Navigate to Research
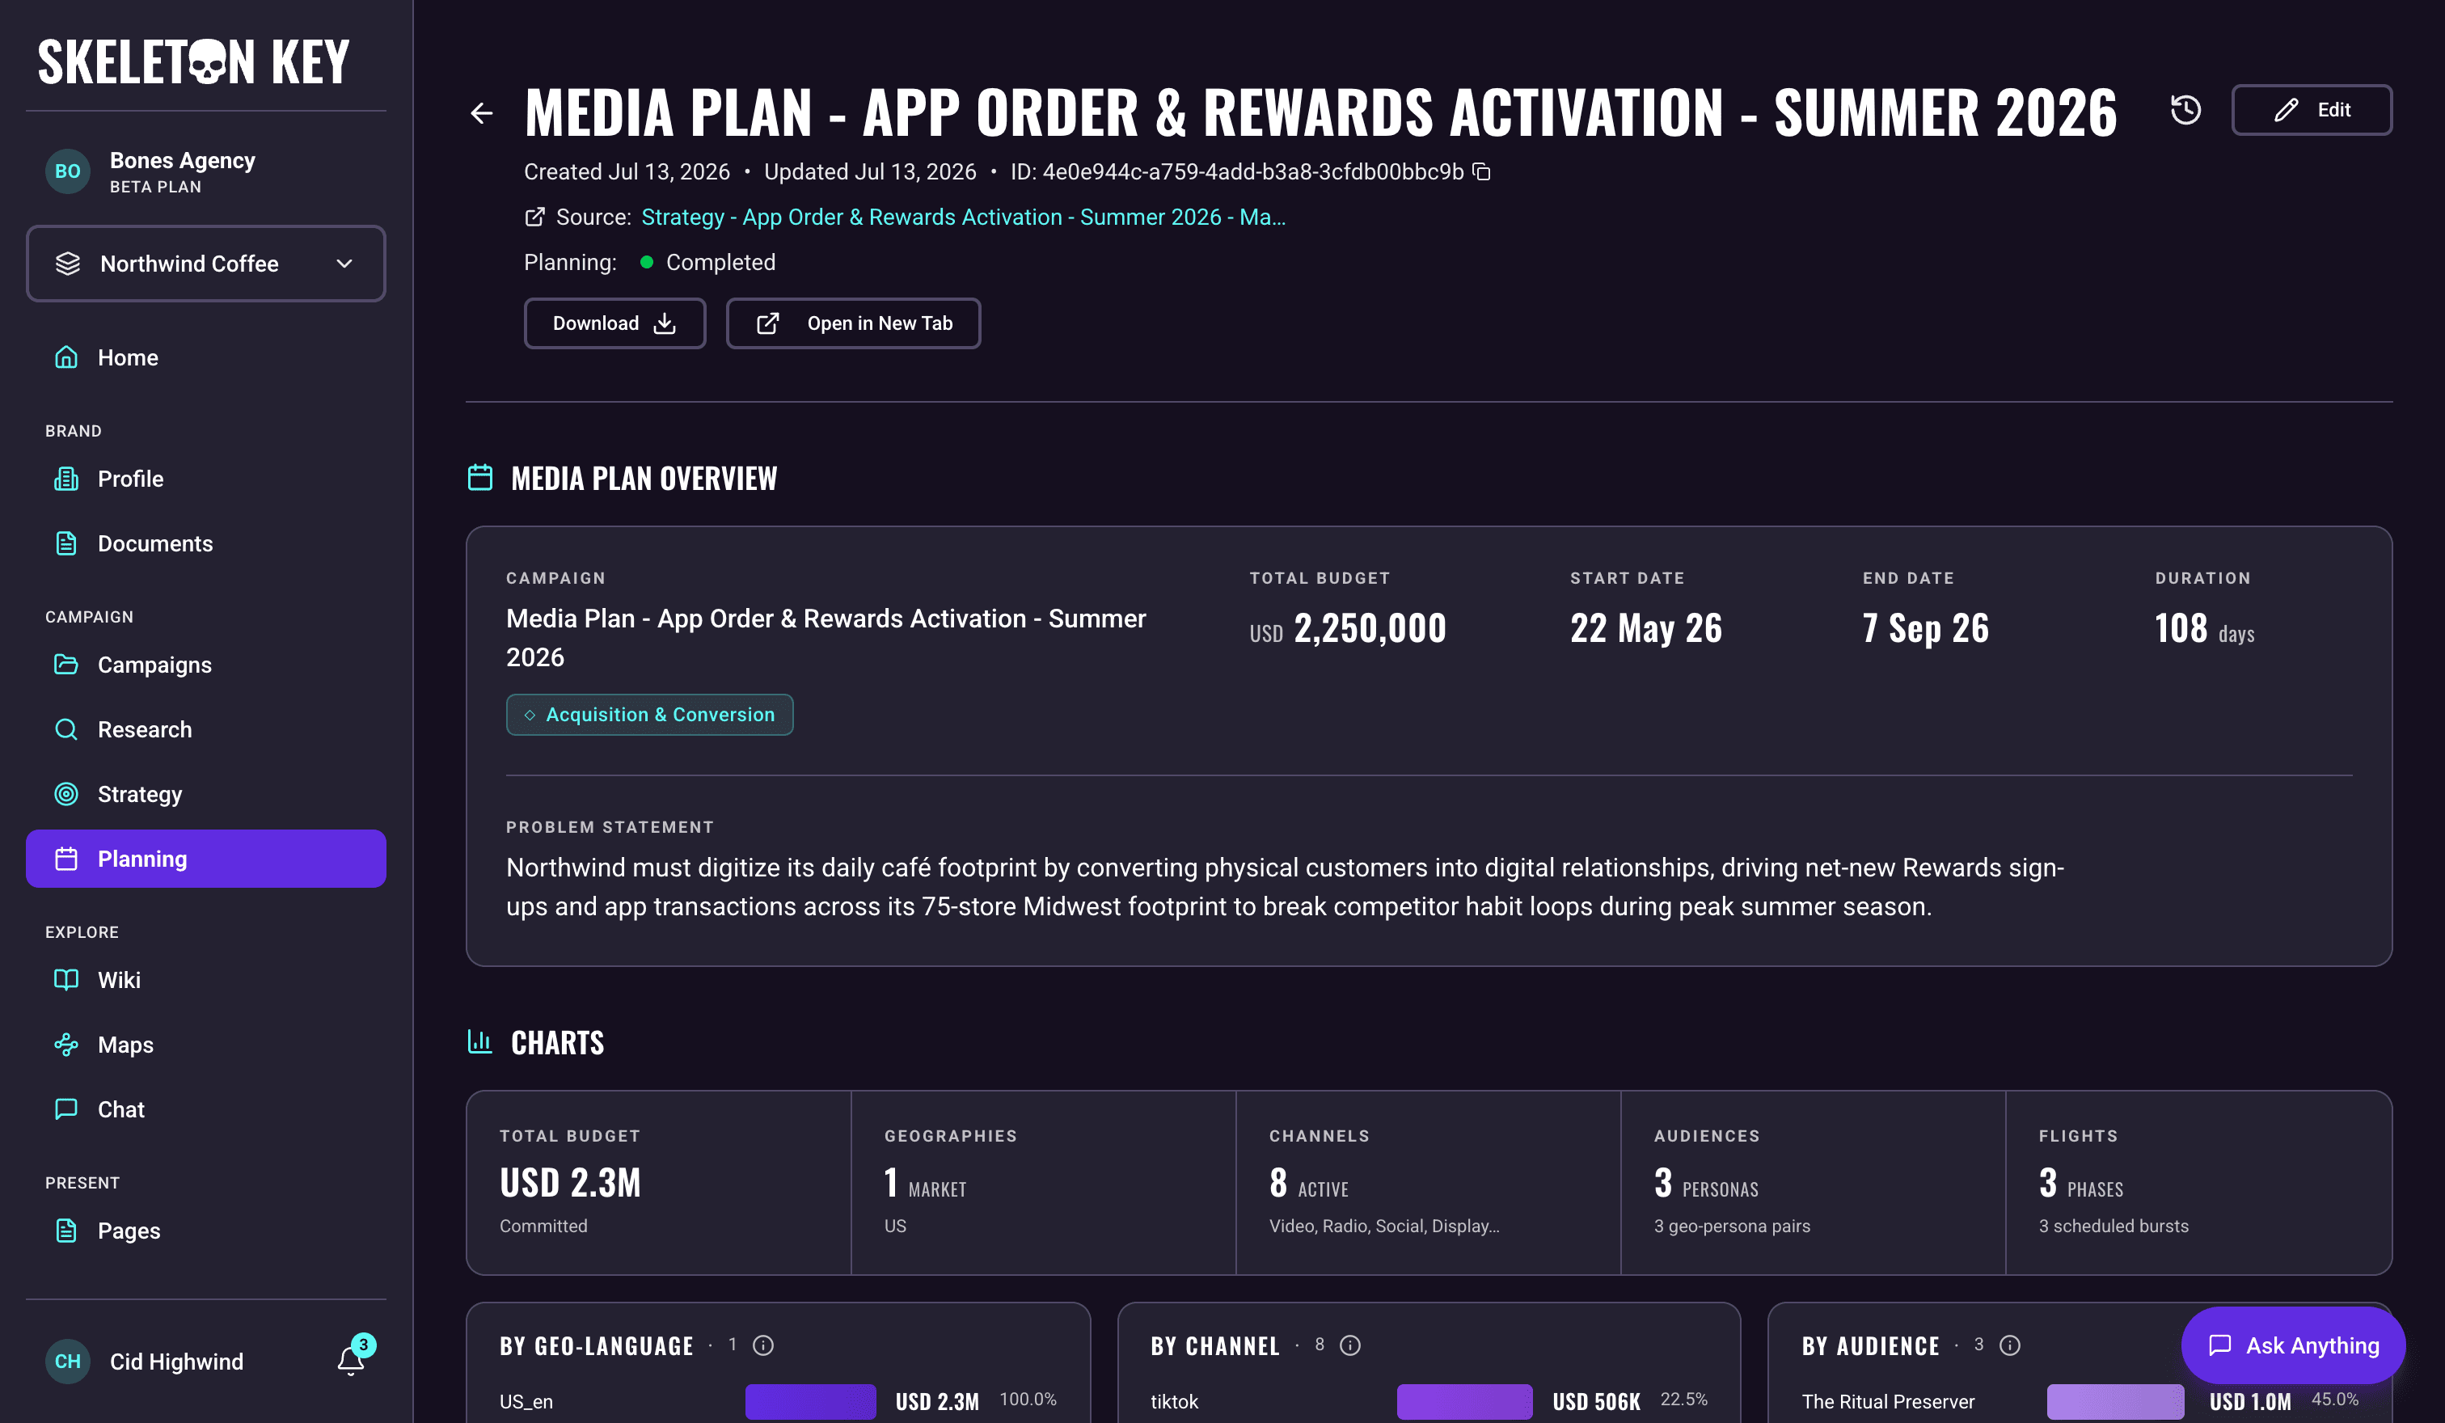Viewport: 2445px width, 1423px height. pos(205,729)
